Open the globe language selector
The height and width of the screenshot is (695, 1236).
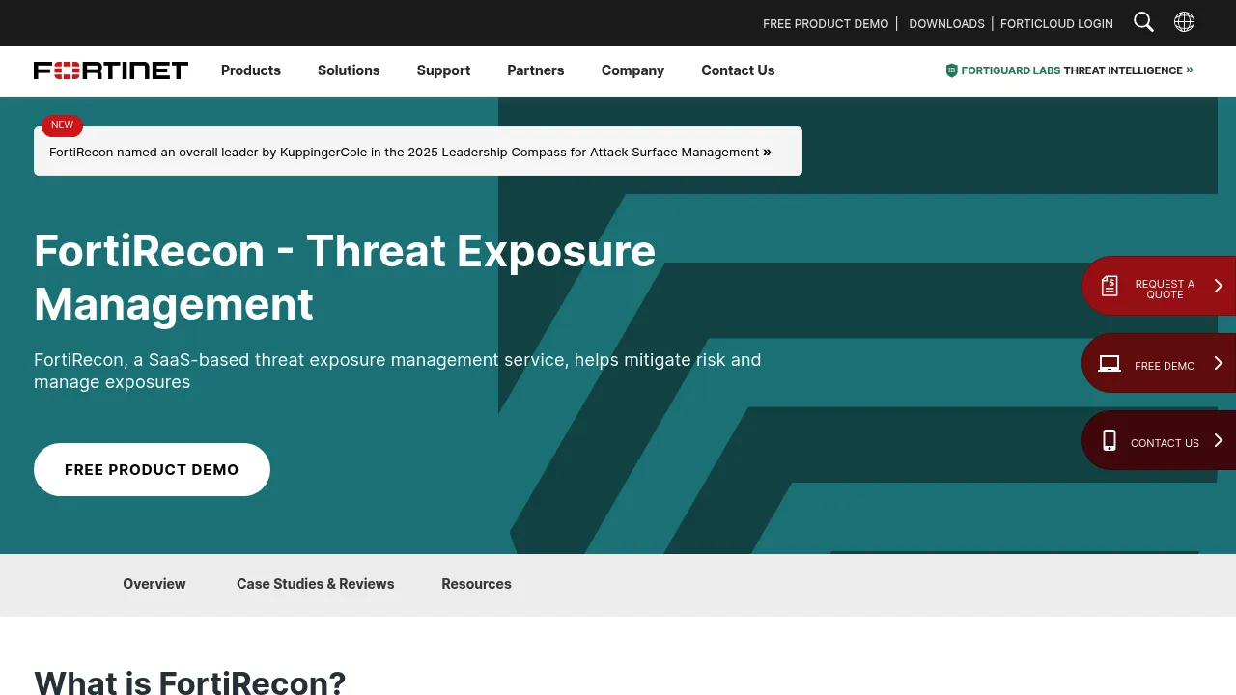[1184, 22]
